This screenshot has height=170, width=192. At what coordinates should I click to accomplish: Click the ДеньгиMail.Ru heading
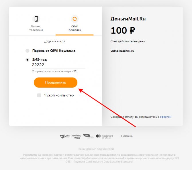128,19
